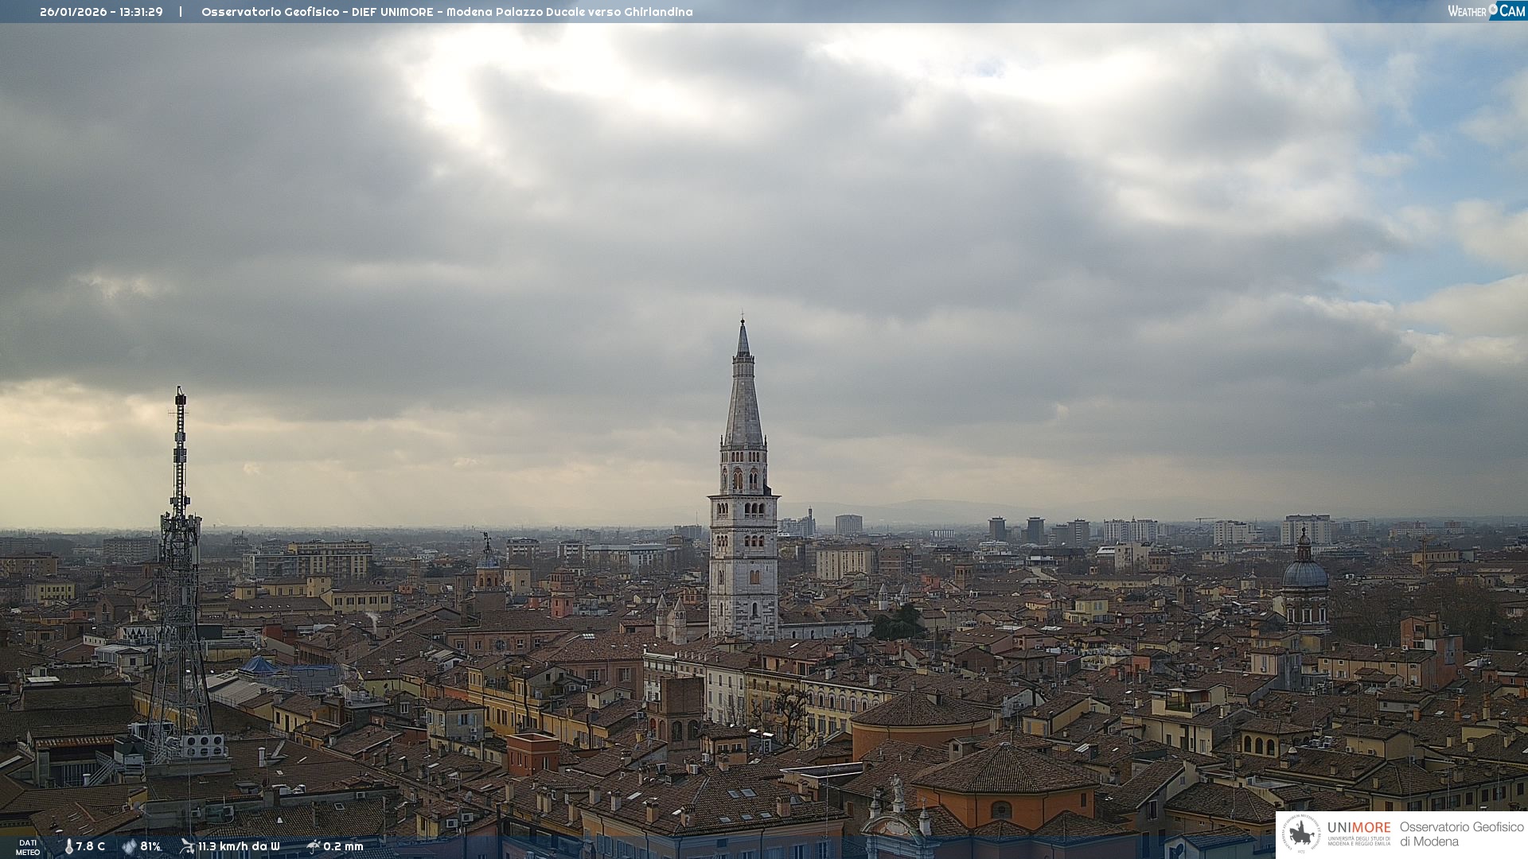Select the 7.8 C temperature reading
This screenshot has height=859, width=1528.
[x=91, y=846]
